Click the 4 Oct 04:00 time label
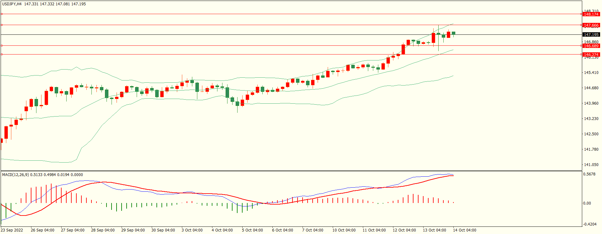 coord(222,230)
